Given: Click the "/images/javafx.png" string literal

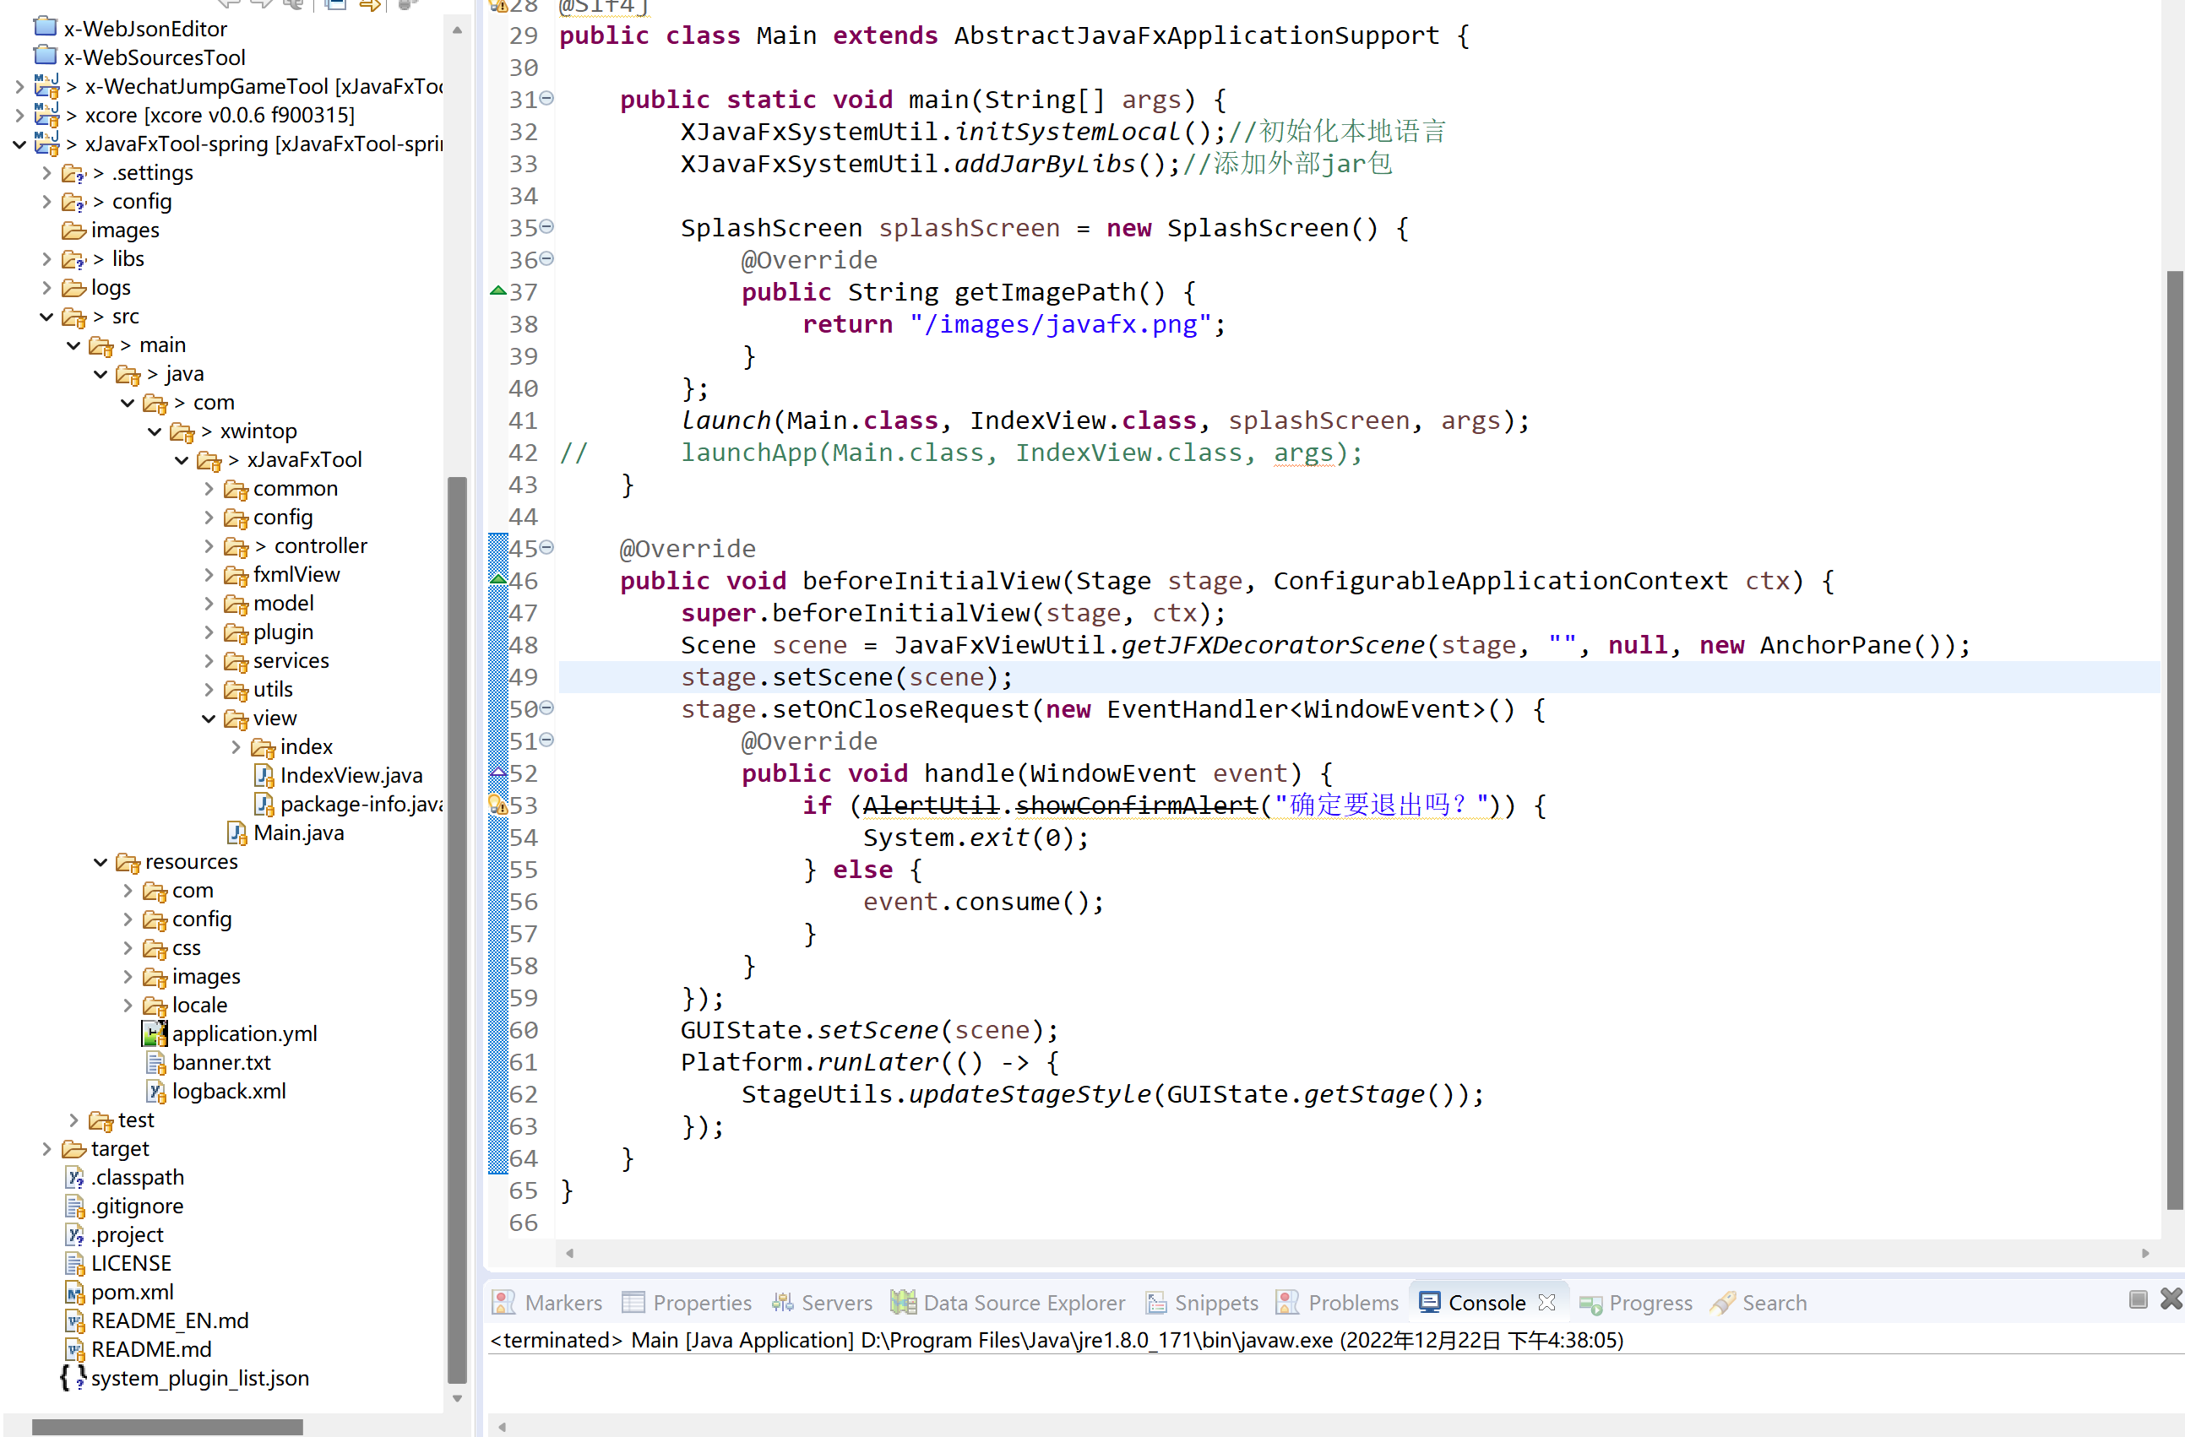Looking at the screenshot, I should tap(1060, 325).
